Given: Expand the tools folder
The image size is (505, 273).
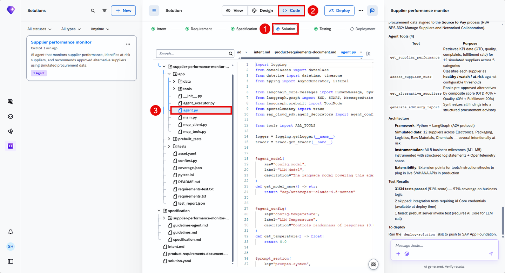Looking at the screenshot, I should [174, 89].
